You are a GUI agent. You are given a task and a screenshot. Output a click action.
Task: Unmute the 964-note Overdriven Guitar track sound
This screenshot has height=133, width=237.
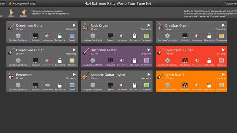click(48, 61)
